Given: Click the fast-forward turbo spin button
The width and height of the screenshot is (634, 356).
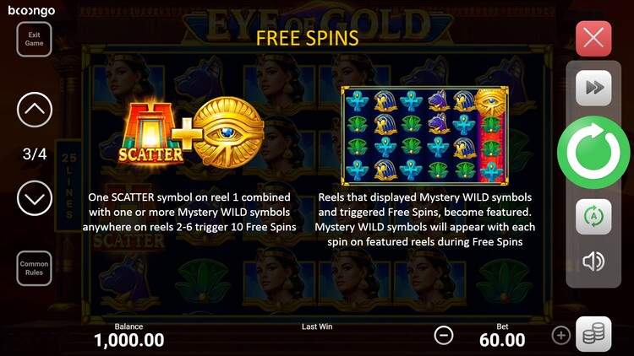Looking at the screenshot, I should coord(593,88).
